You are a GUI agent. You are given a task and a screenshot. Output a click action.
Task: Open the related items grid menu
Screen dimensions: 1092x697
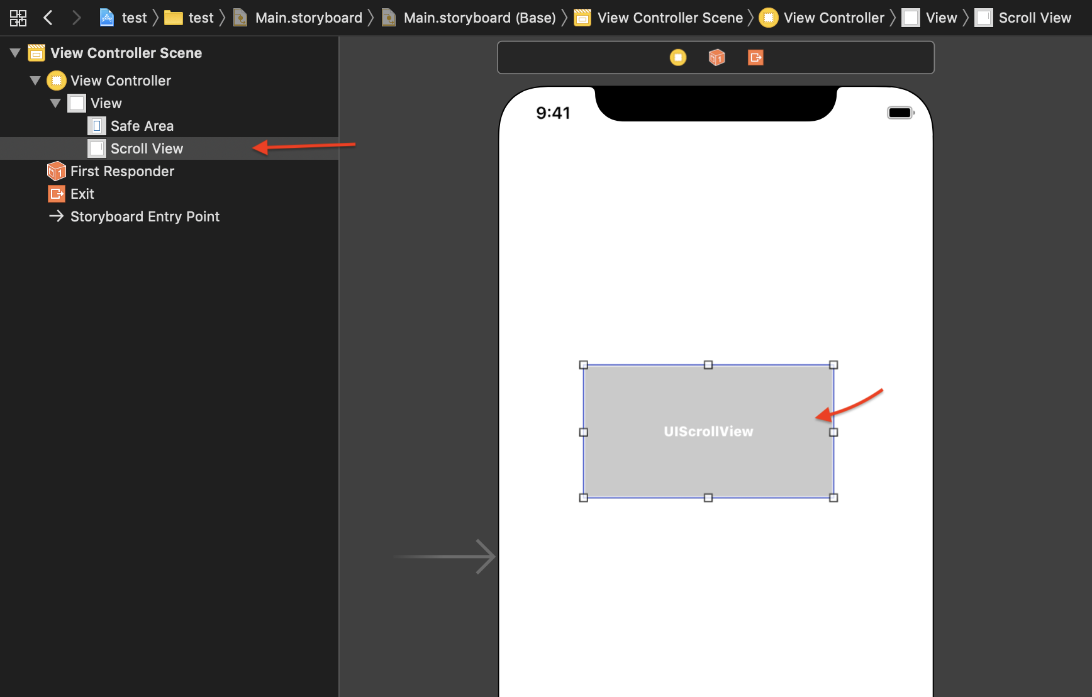coord(18,18)
